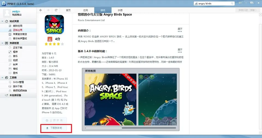Click the Angry Birds Space app icon

54,25
